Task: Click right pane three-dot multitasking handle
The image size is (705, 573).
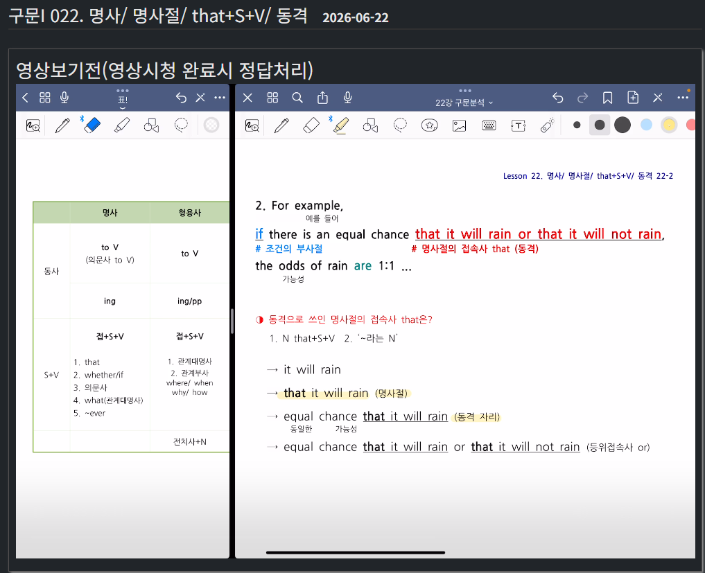Action: pos(465,91)
